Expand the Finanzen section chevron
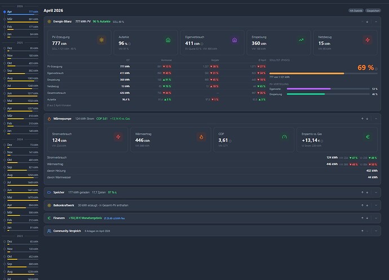389x280 pixels. 376,218
